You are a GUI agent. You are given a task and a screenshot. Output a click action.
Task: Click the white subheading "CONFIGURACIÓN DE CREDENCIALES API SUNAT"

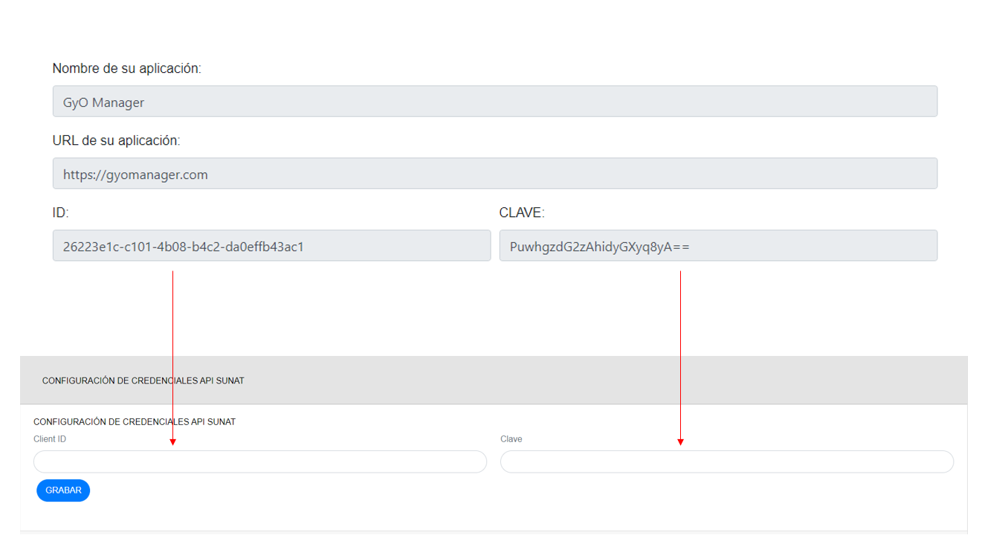135,422
